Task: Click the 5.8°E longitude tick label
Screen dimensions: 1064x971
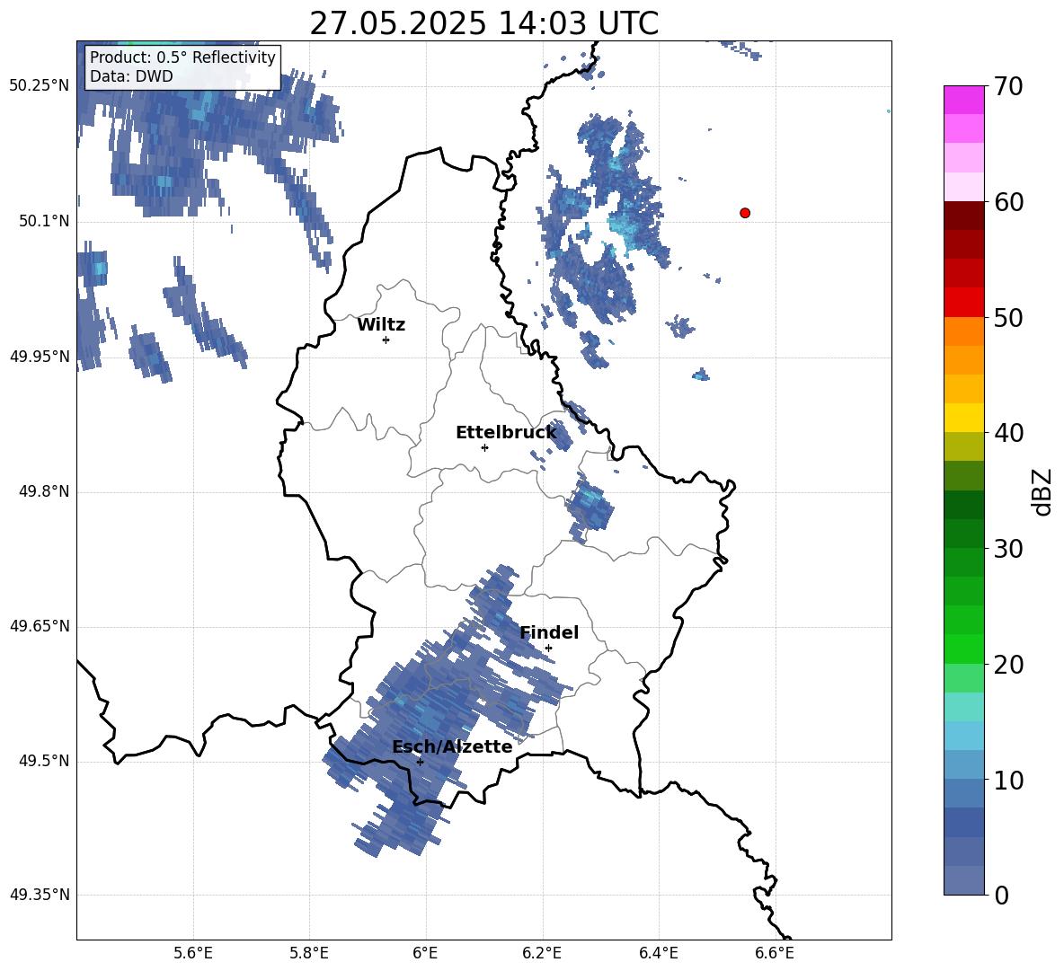Action: (309, 953)
